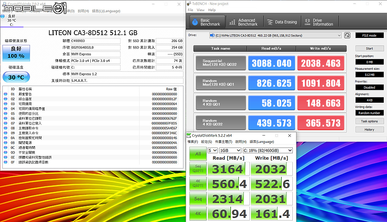Open the CrystalDiskMark file menu 檔案(F)

click(193, 142)
